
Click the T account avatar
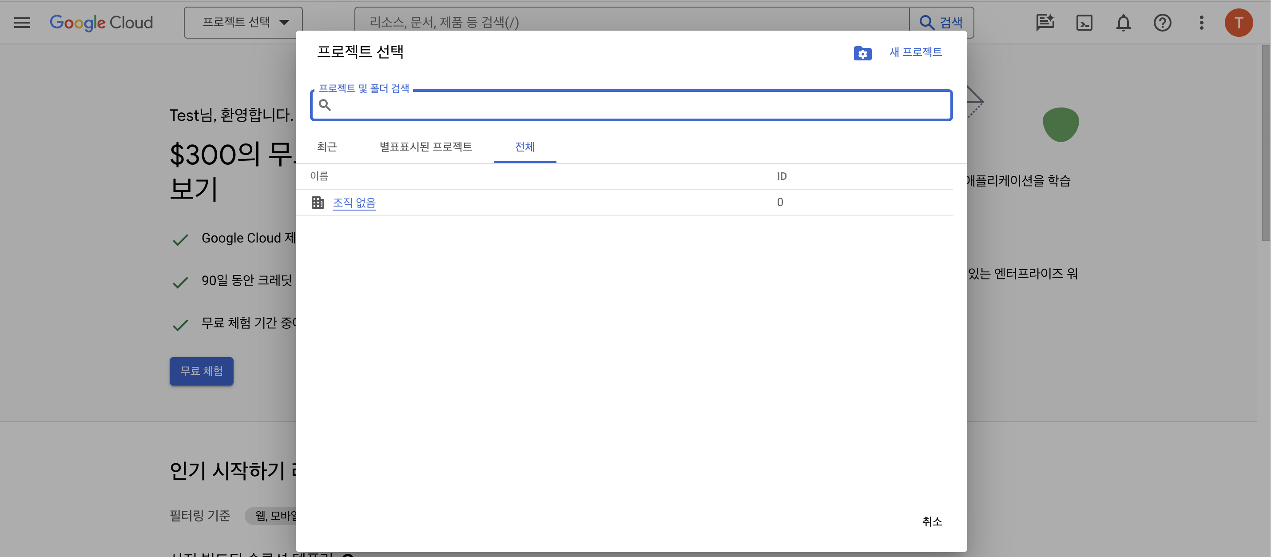tap(1239, 23)
